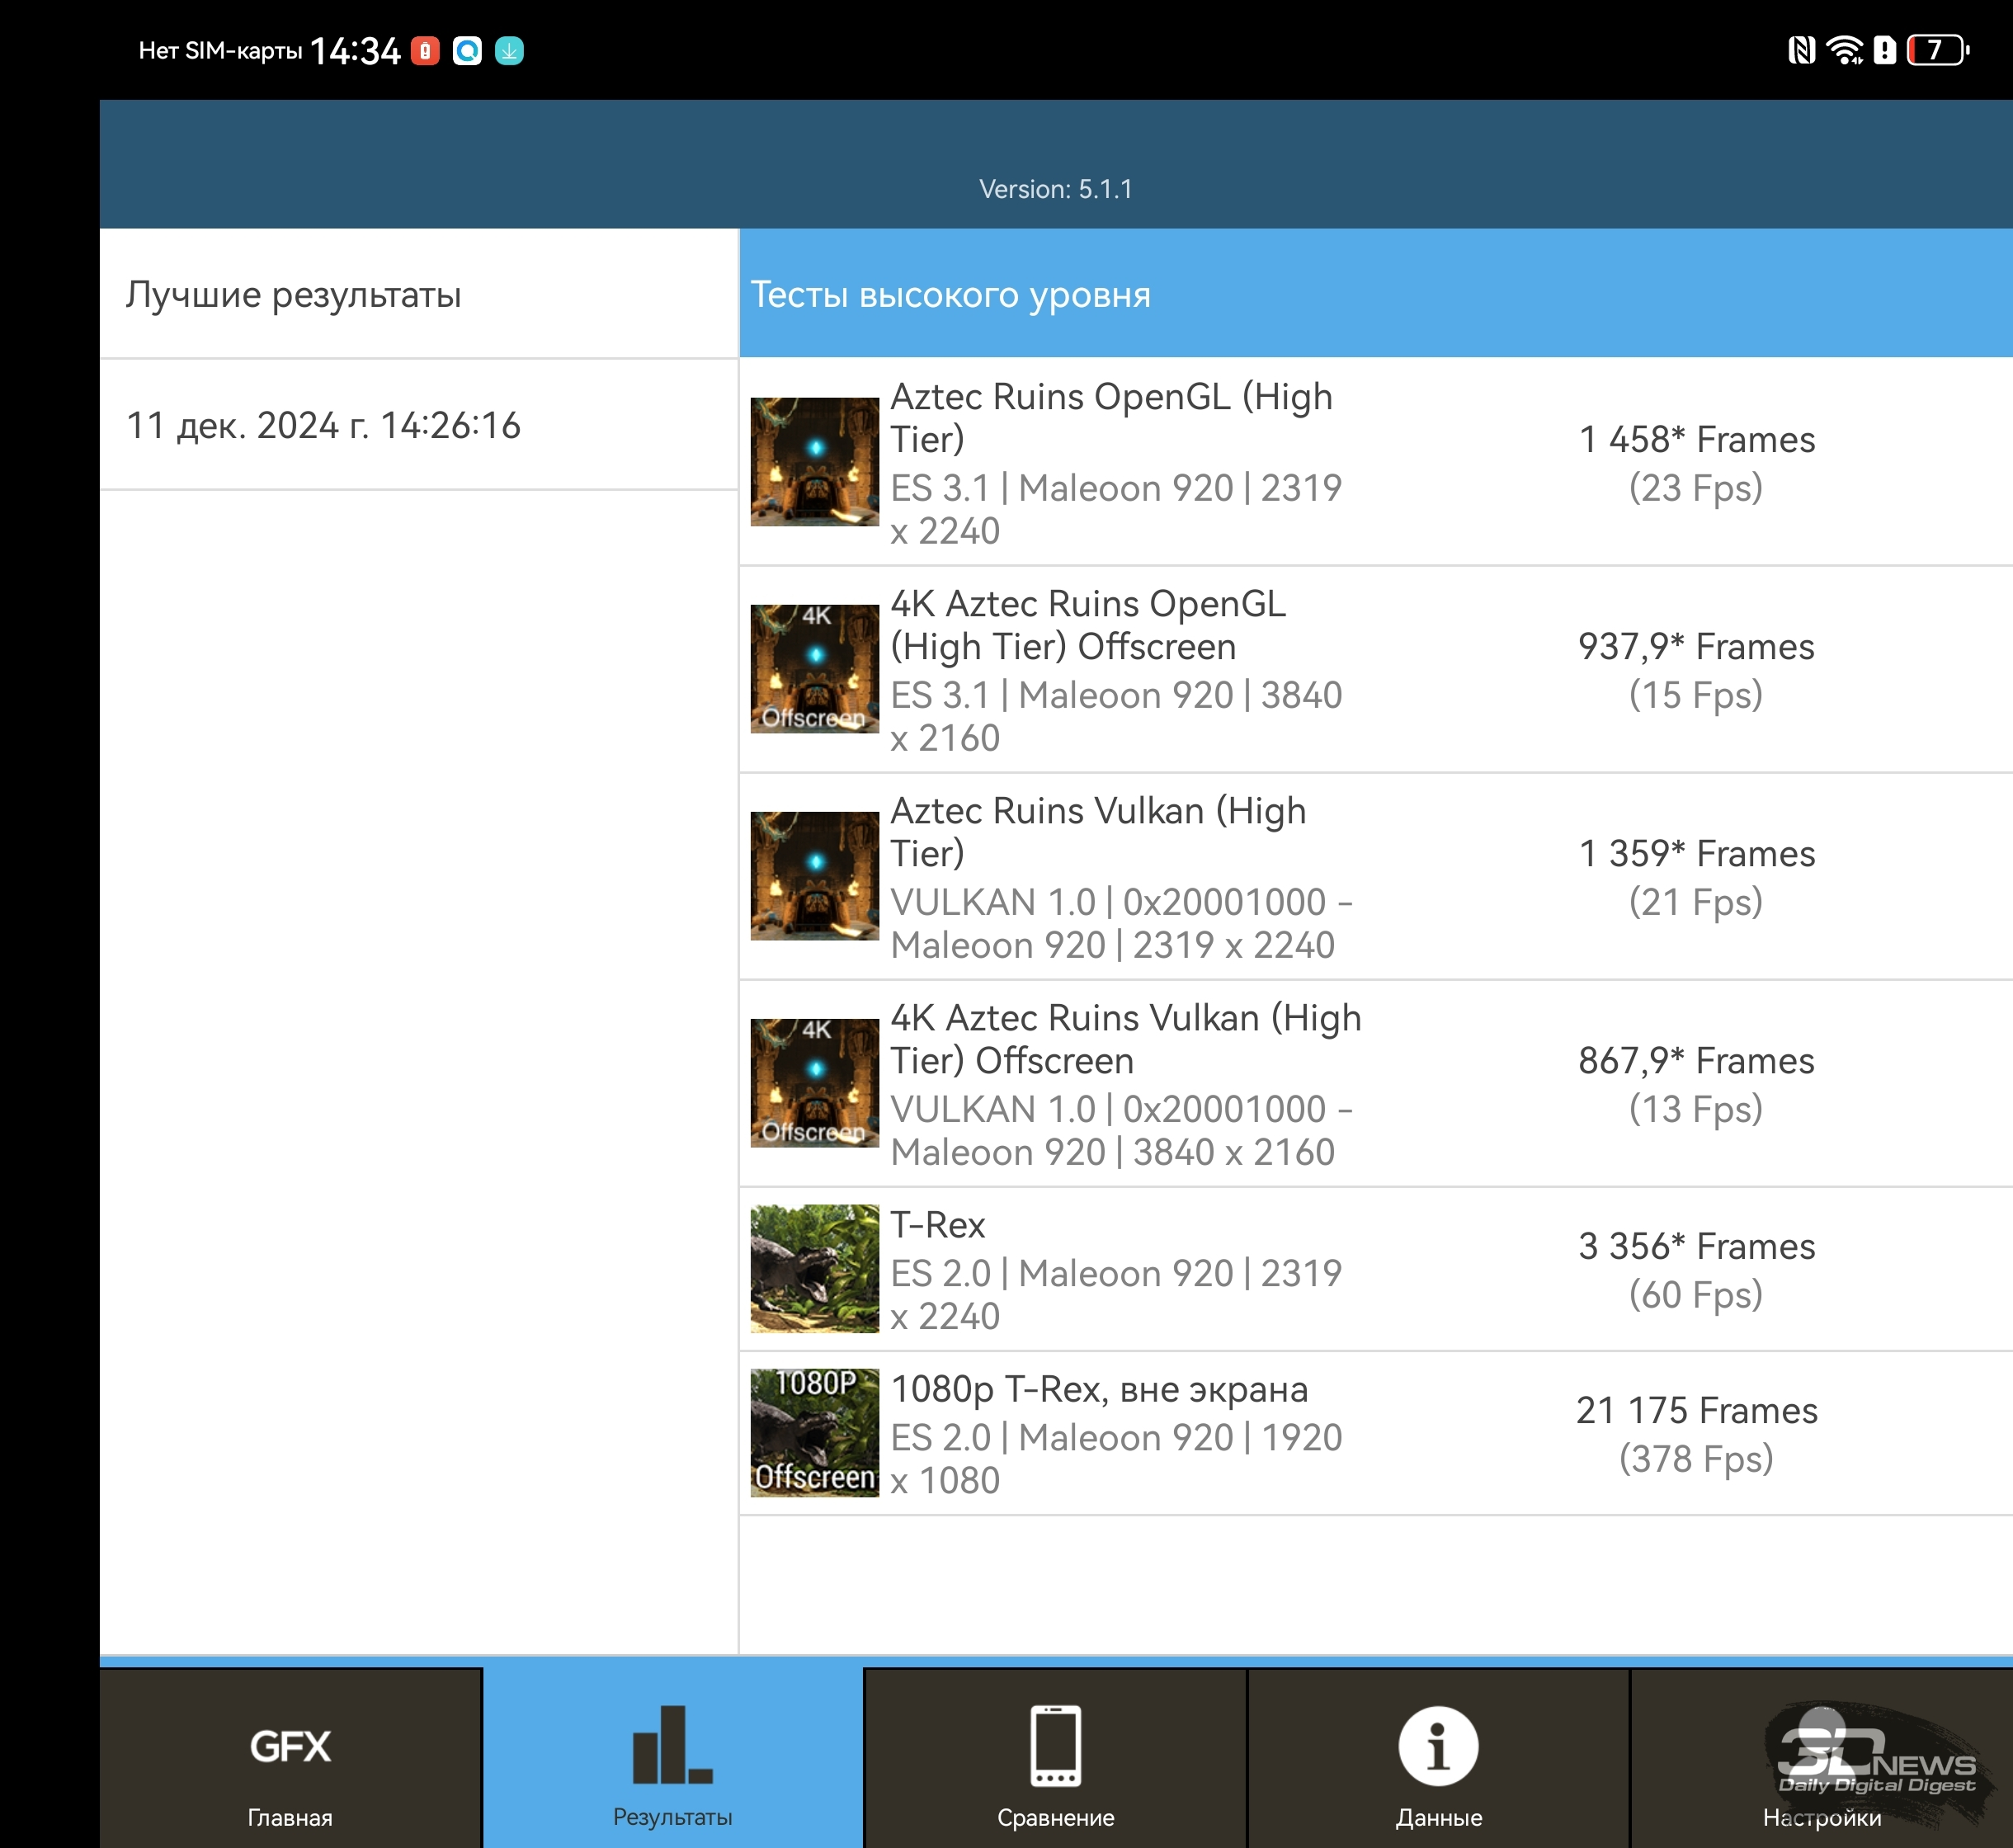This screenshot has height=1848, width=2013.
Task: Tap the blue circle notification icon in status bar
Action: coord(467,51)
